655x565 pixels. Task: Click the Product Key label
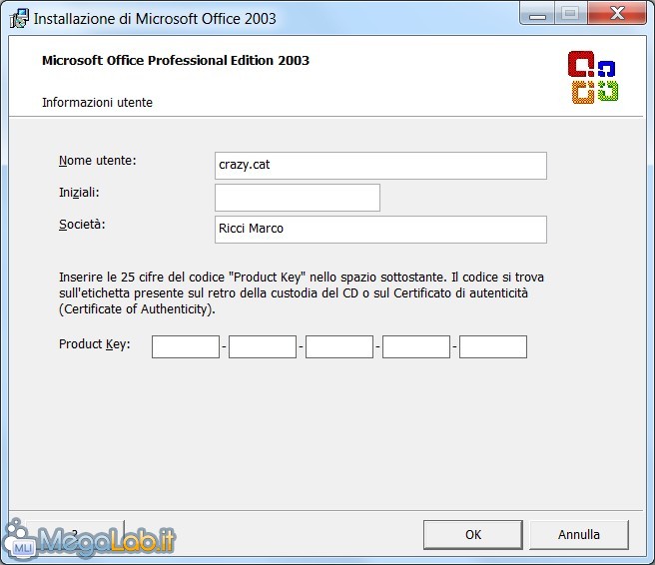95,344
